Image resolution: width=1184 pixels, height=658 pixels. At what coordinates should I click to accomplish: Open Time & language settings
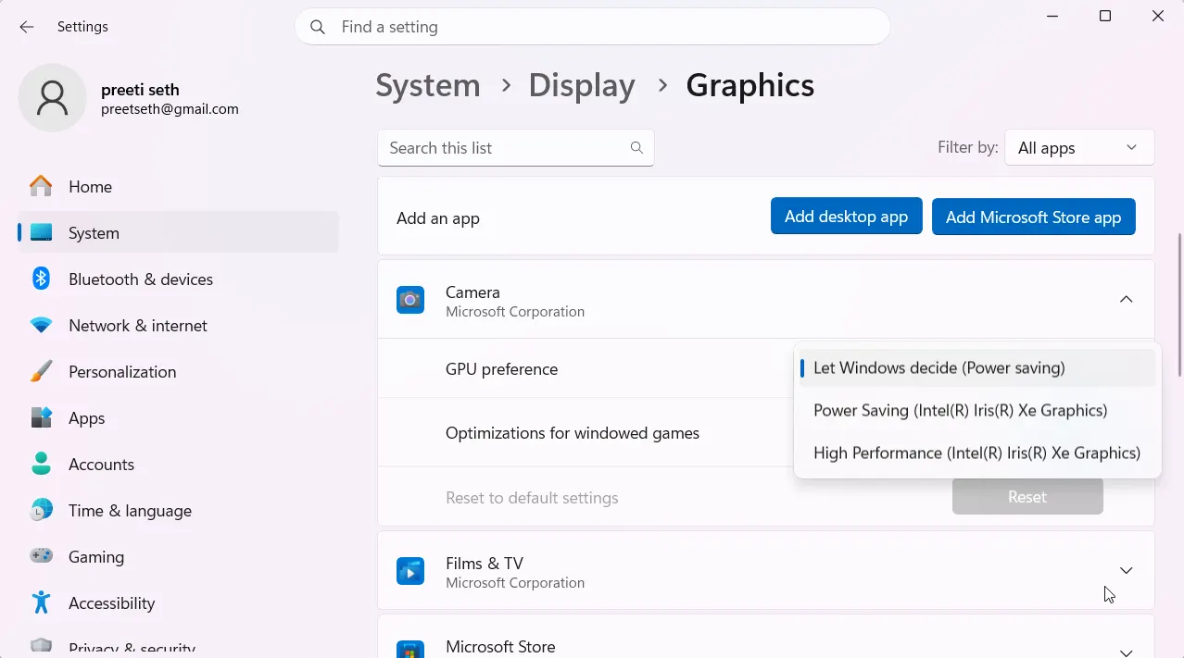pyautogui.click(x=178, y=510)
